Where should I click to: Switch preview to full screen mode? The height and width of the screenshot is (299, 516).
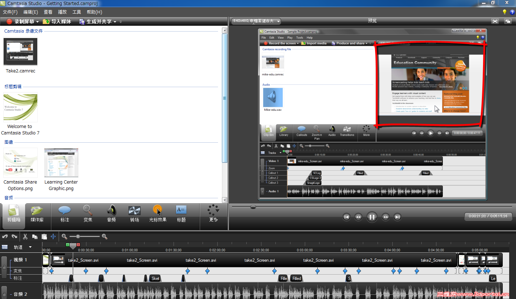pyautogui.click(x=495, y=21)
